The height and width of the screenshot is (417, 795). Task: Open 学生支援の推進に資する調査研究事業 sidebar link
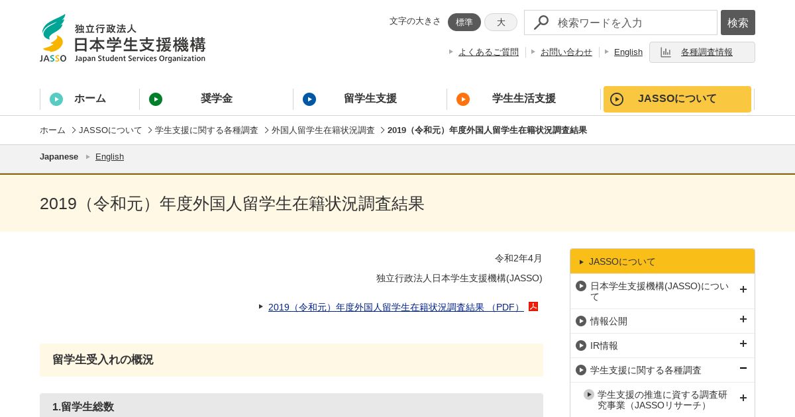click(662, 400)
